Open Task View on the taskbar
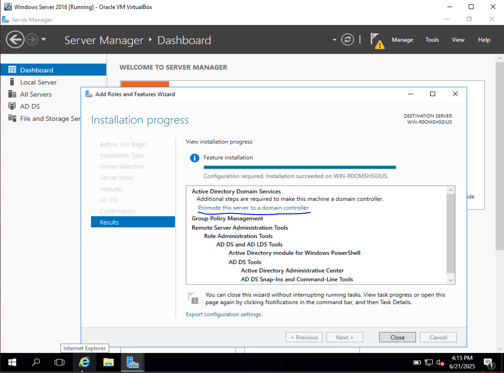 (x=59, y=363)
